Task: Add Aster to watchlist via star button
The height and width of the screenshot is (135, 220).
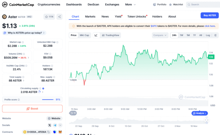Action: 49,17
